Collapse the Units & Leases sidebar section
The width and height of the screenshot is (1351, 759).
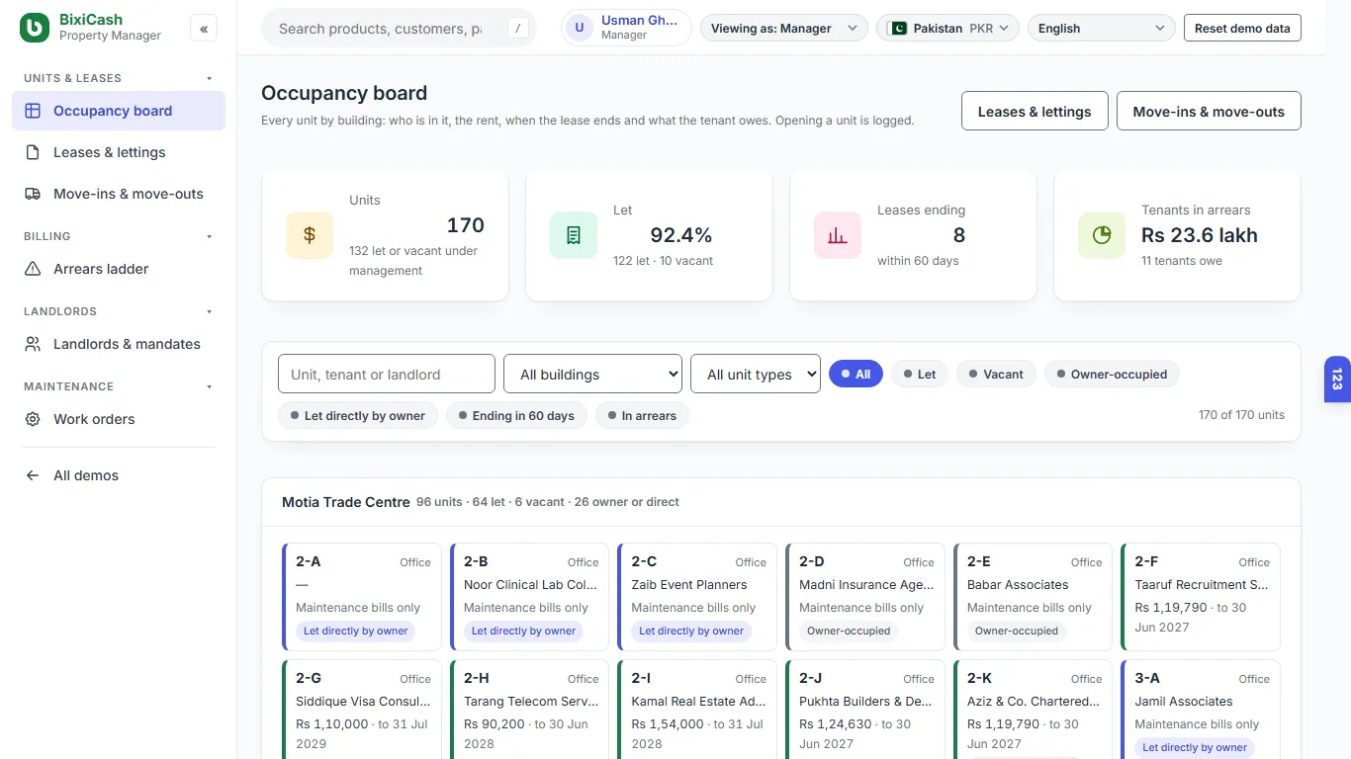(x=119, y=78)
